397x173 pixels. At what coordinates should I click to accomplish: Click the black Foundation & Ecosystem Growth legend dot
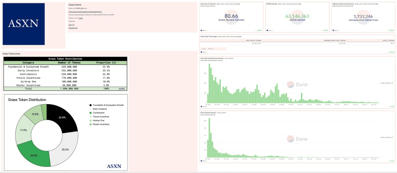(90, 105)
